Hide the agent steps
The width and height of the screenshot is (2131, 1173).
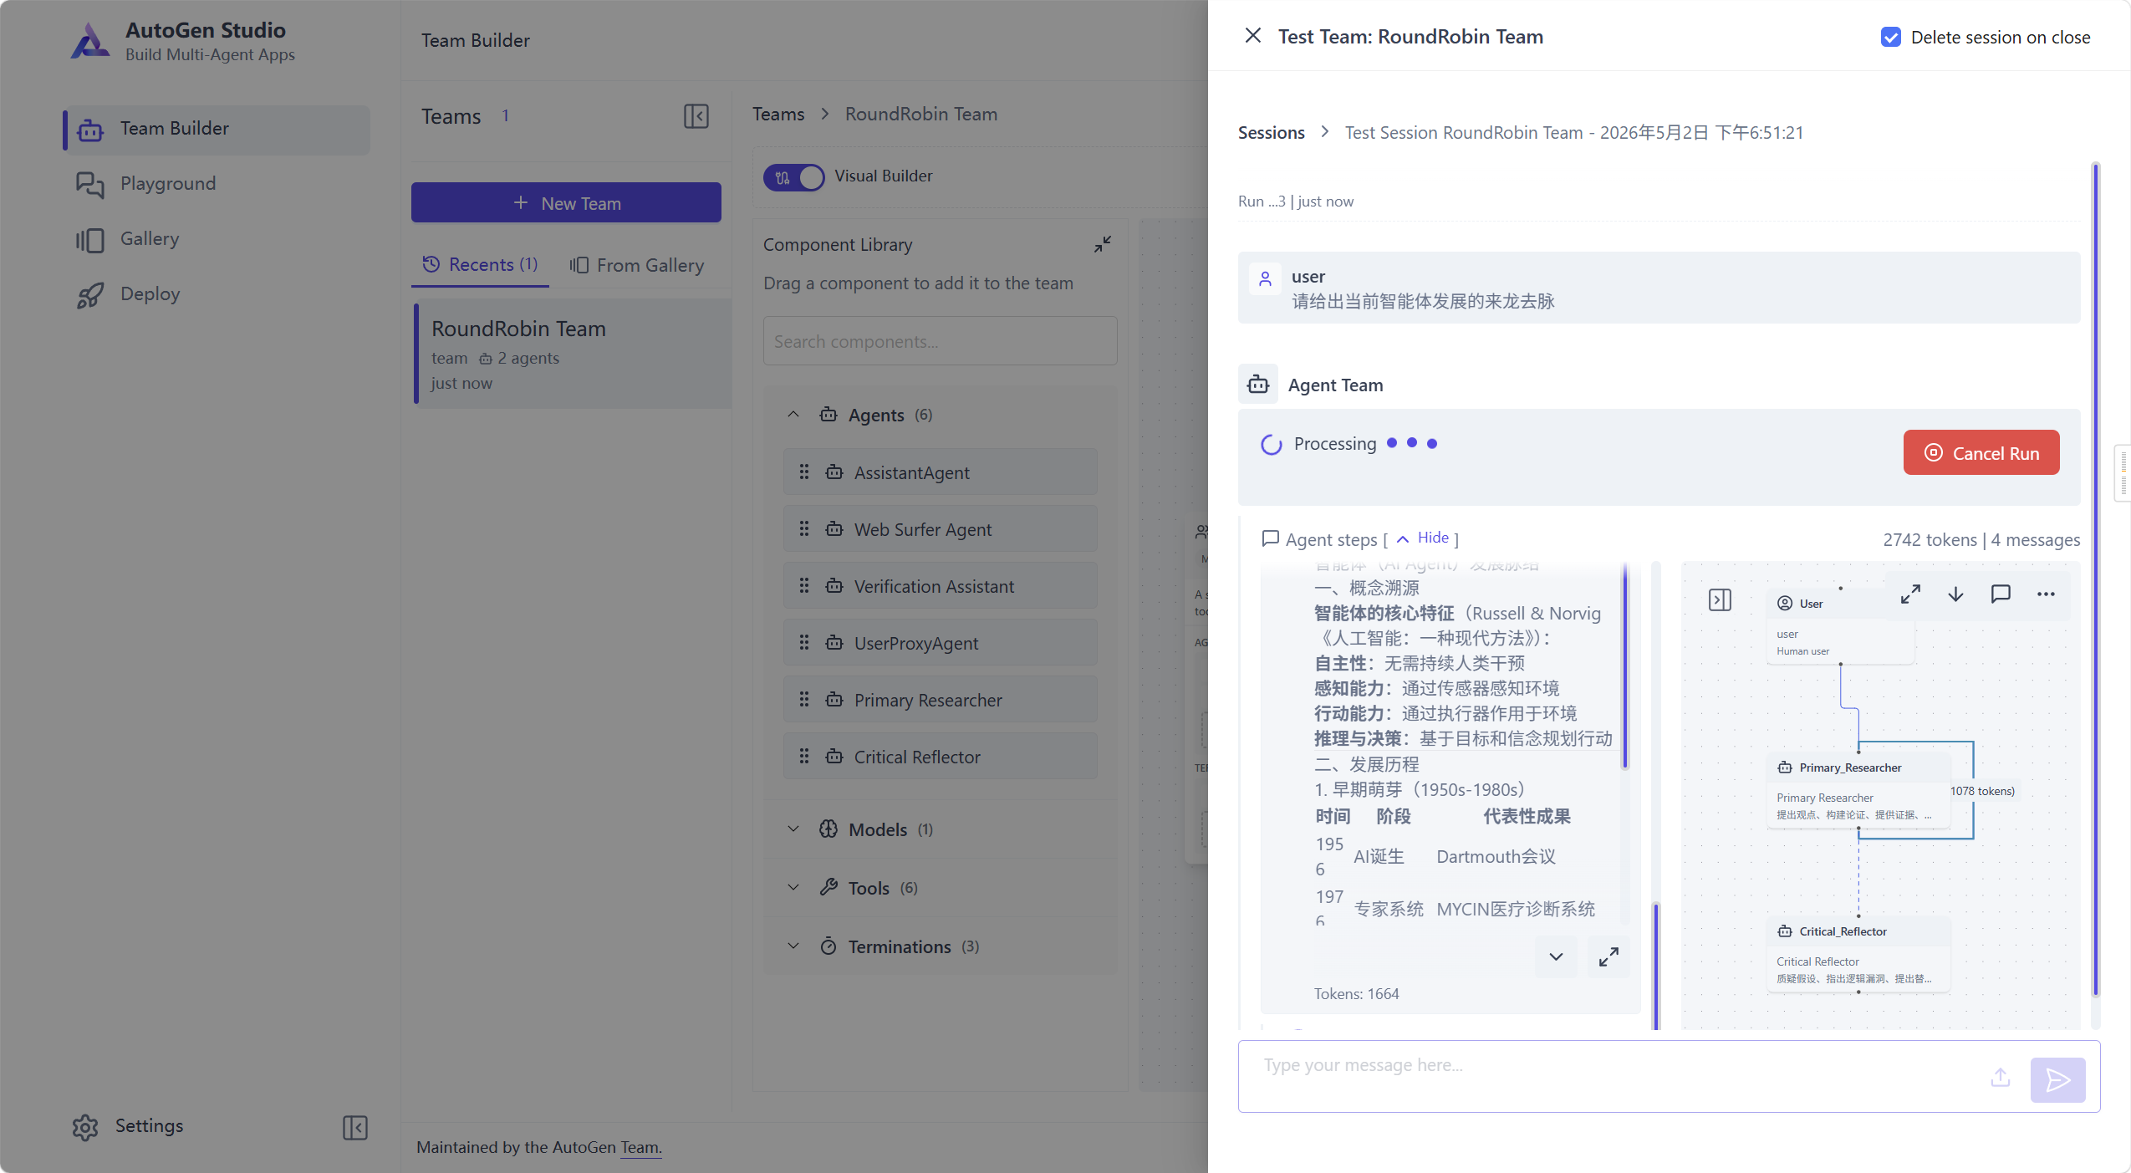coord(1425,538)
